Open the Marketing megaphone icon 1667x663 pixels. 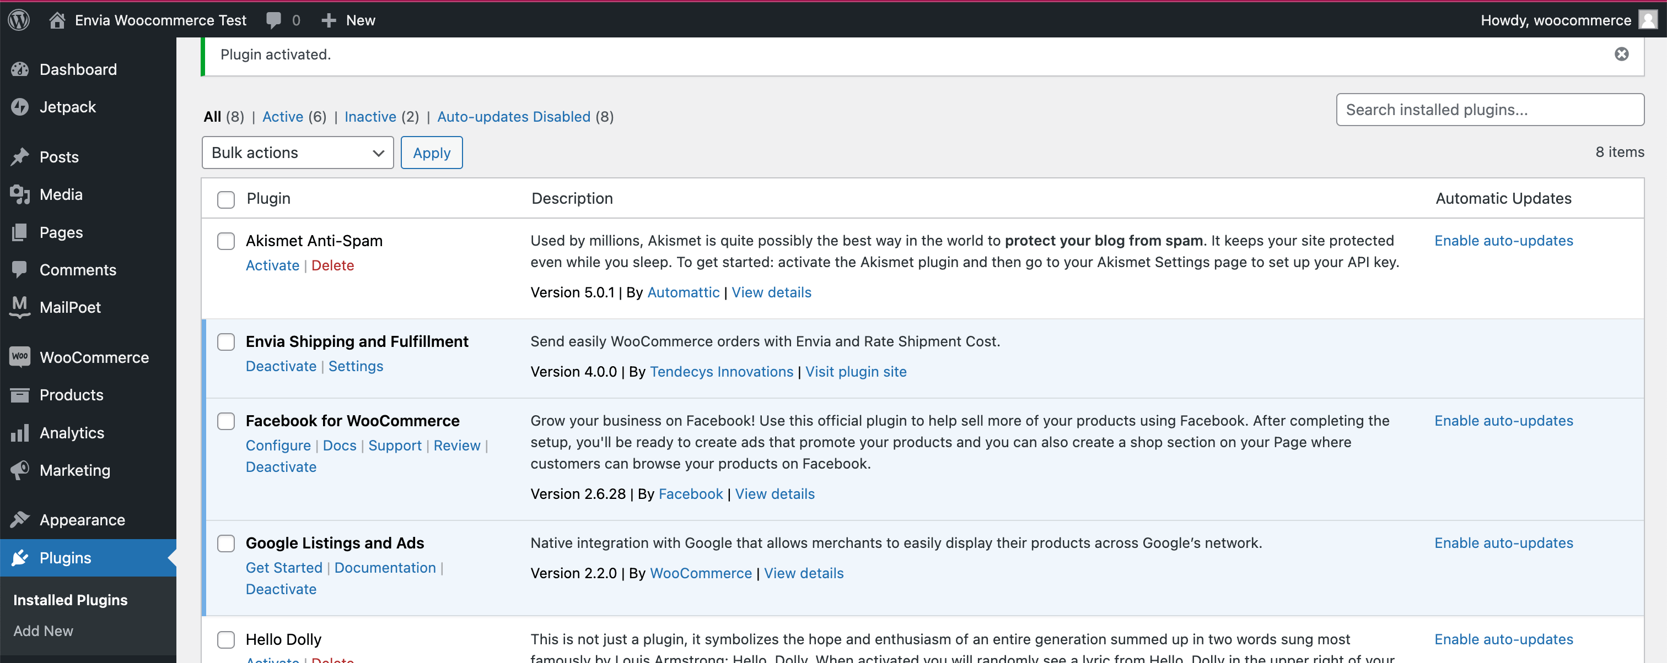(19, 470)
